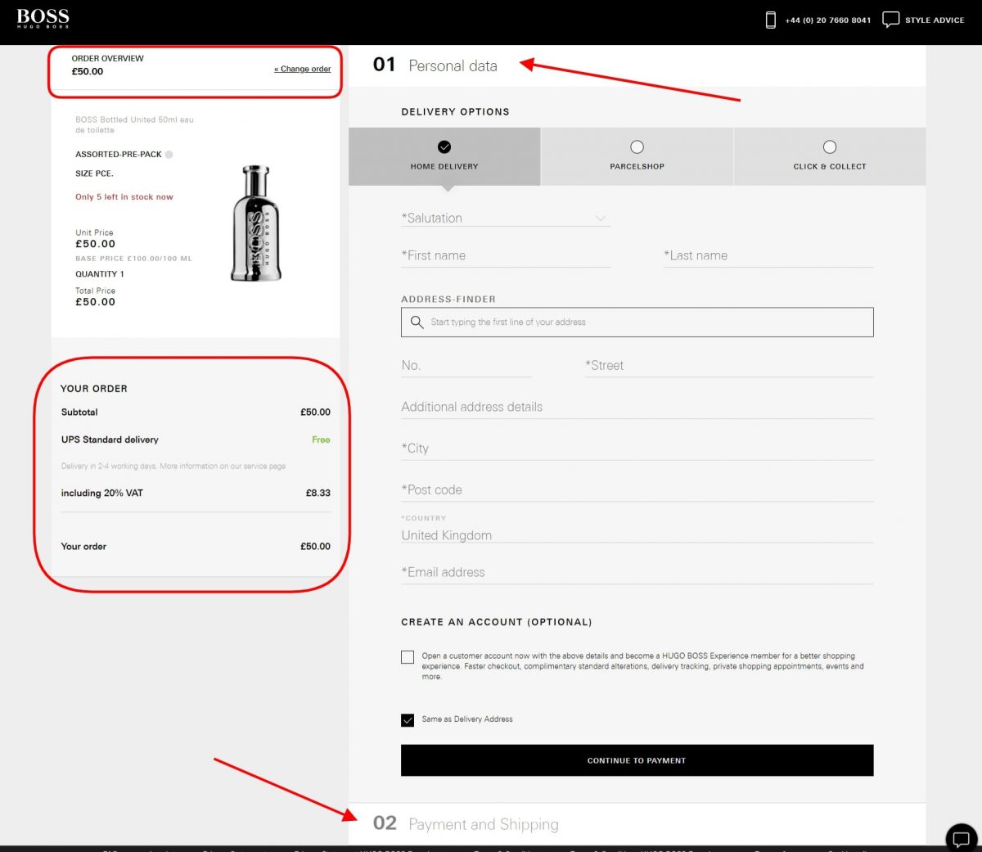Image resolution: width=982 pixels, height=852 pixels.
Task: Expand the Payment and Shipping section
Action: click(x=484, y=824)
